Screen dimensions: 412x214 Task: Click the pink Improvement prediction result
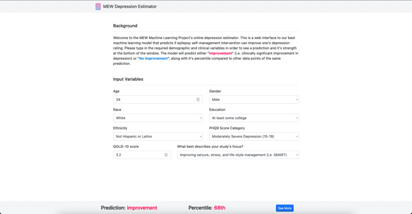142,208
